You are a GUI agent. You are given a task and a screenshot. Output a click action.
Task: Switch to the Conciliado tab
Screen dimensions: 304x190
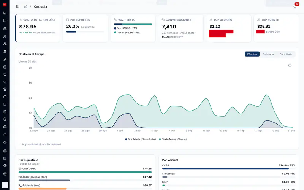pos(286,54)
